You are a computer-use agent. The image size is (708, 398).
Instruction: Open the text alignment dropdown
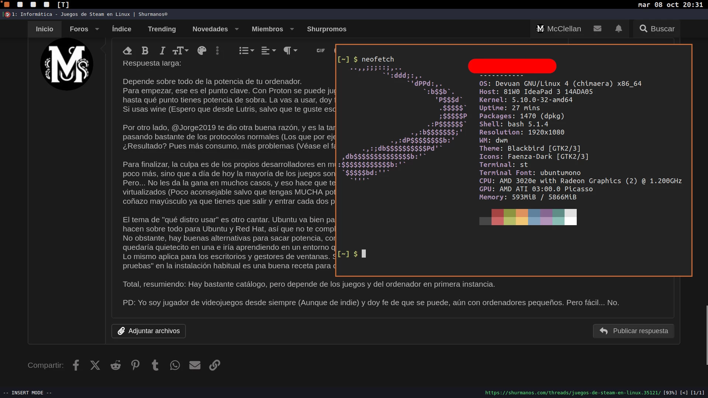click(x=268, y=50)
